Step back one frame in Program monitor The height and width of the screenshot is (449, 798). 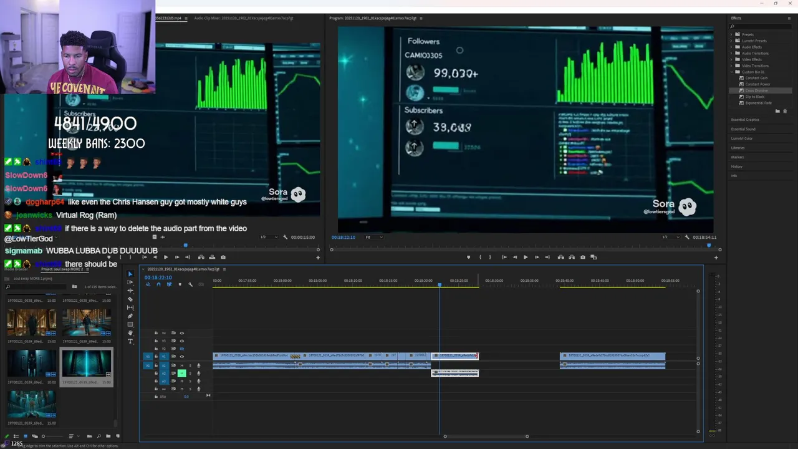click(515, 257)
